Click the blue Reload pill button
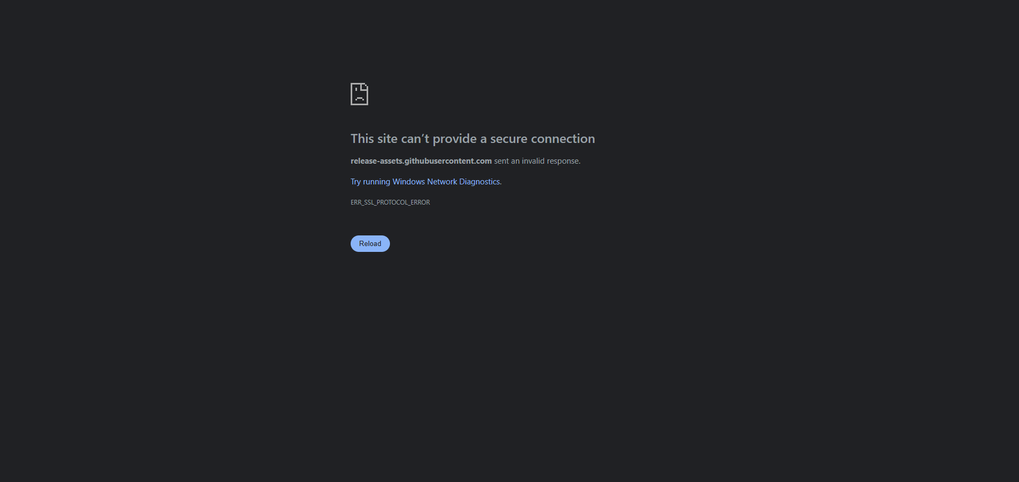The width and height of the screenshot is (1019, 482). tap(370, 243)
